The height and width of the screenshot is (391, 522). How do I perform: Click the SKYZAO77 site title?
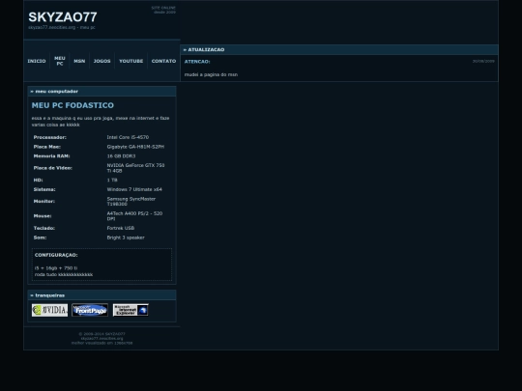tap(63, 17)
